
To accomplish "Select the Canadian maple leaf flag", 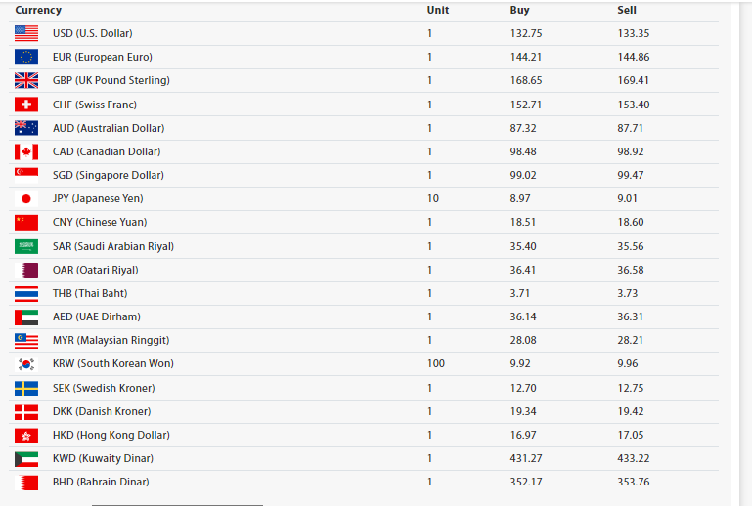I will tap(26, 151).
